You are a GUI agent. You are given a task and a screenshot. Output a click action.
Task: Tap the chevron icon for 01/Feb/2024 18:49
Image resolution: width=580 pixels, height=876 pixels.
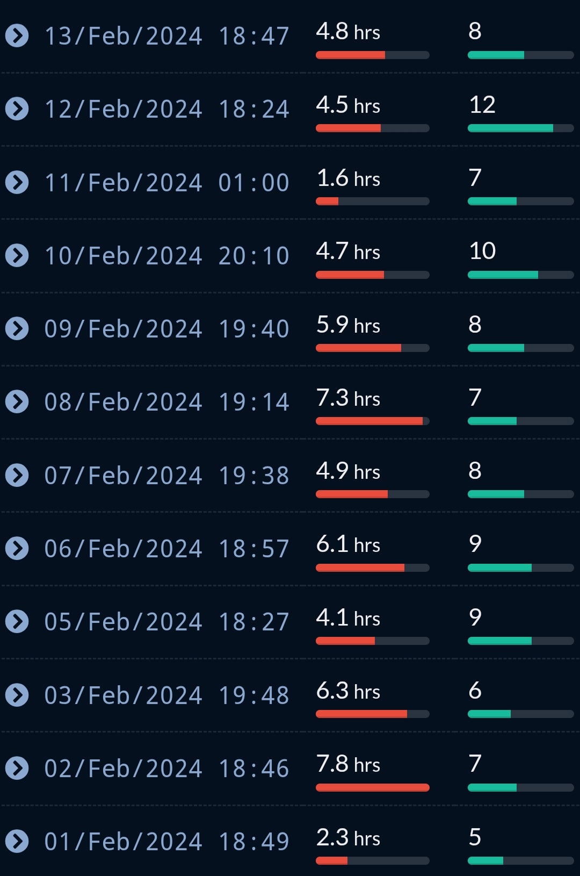pyautogui.click(x=17, y=841)
